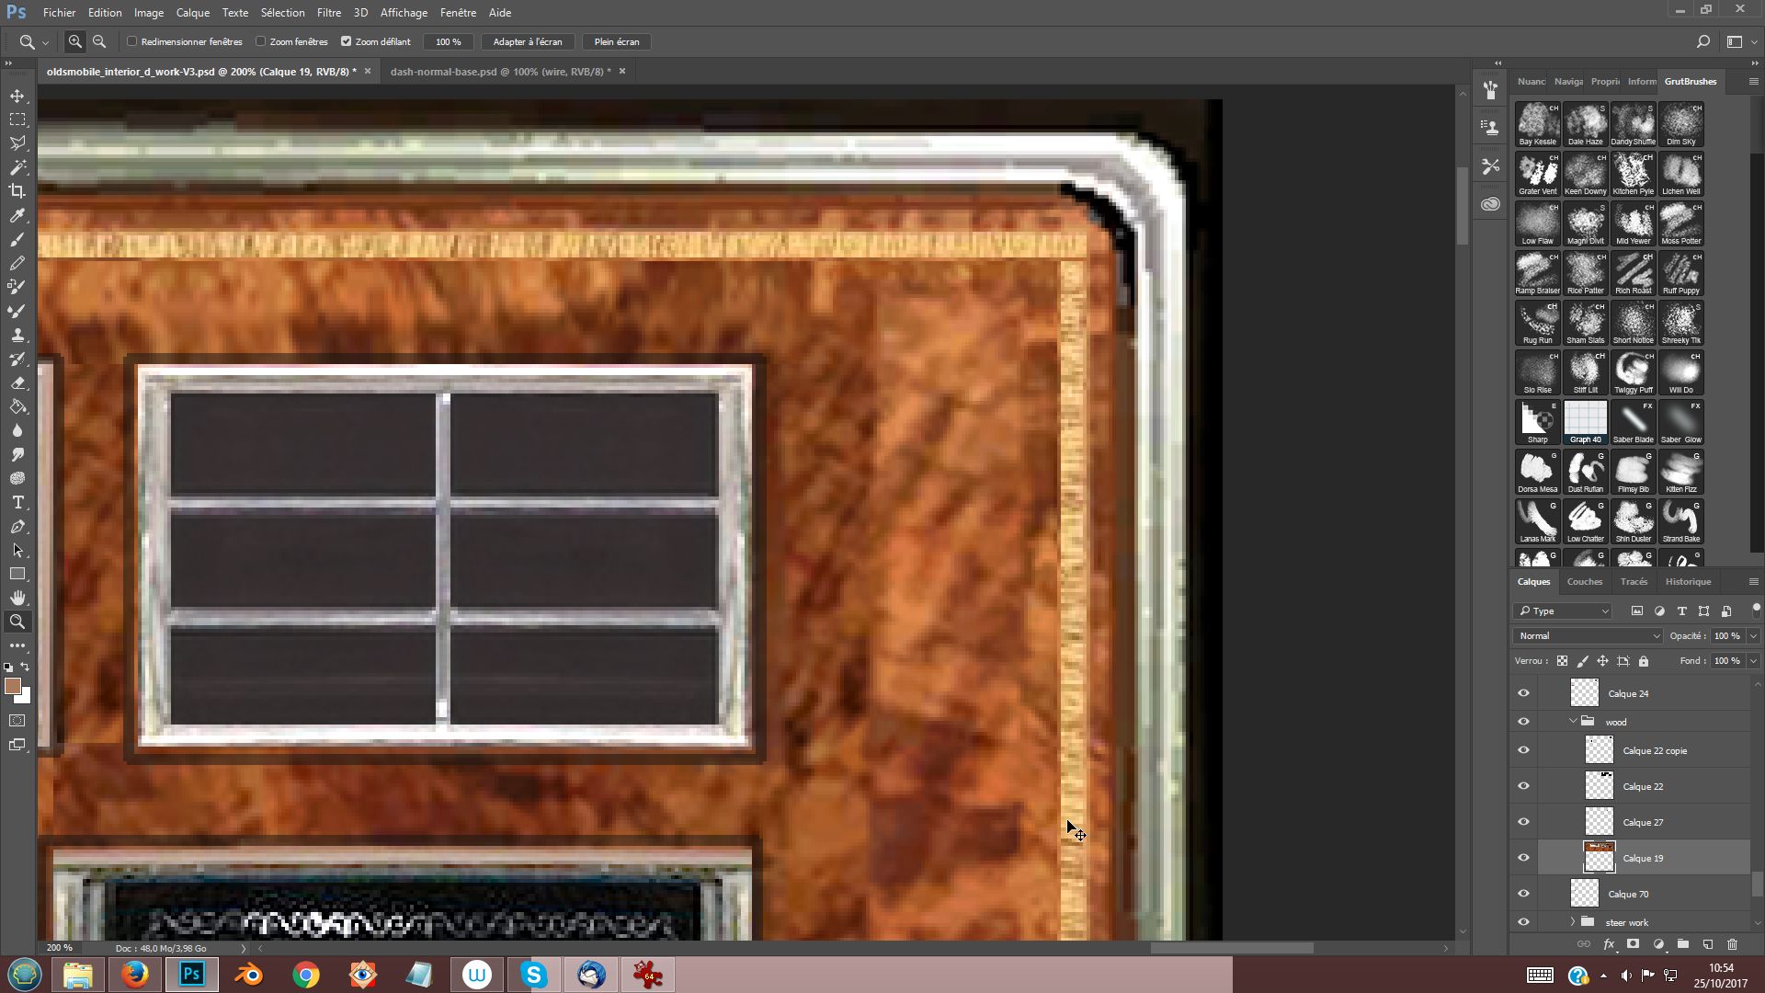Open the Sélection menu
The width and height of the screenshot is (1765, 993).
[282, 13]
